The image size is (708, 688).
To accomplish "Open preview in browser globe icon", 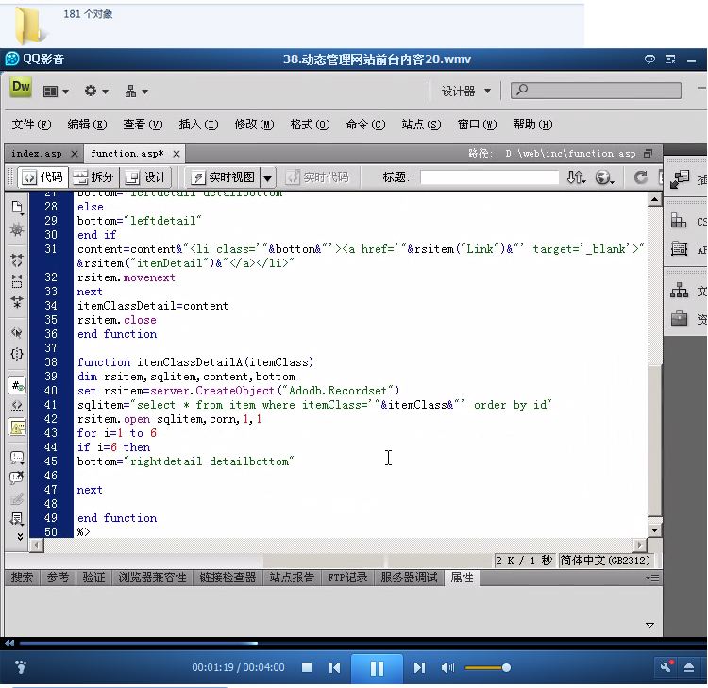I will click(x=604, y=177).
